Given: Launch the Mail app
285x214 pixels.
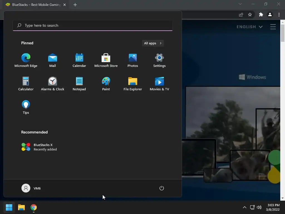Looking at the screenshot, I should [x=53, y=60].
